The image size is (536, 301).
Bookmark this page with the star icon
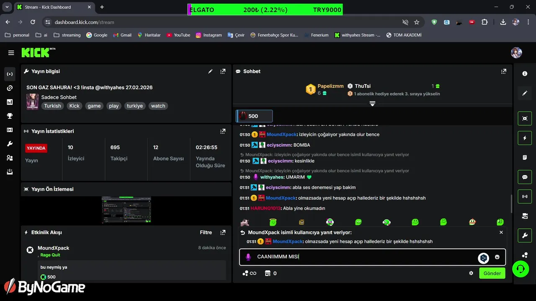tap(417, 22)
